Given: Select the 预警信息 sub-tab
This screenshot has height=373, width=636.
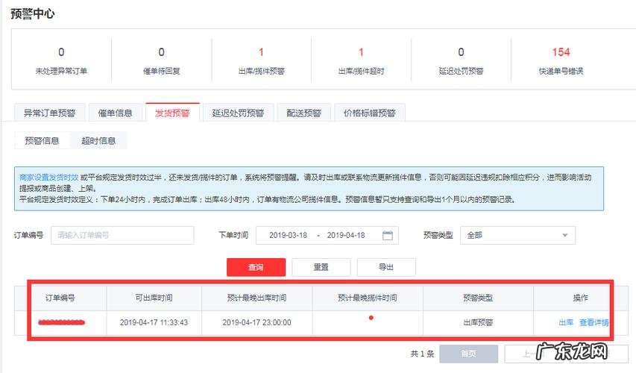Looking at the screenshot, I should 42,140.
